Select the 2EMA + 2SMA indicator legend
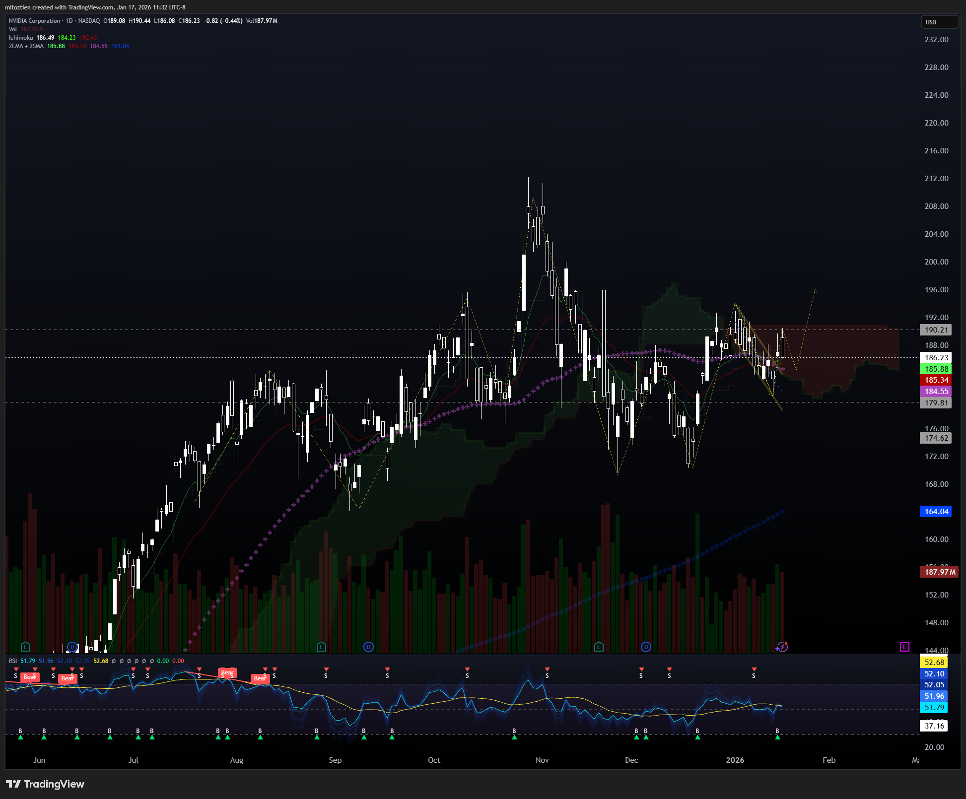 pos(26,46)
